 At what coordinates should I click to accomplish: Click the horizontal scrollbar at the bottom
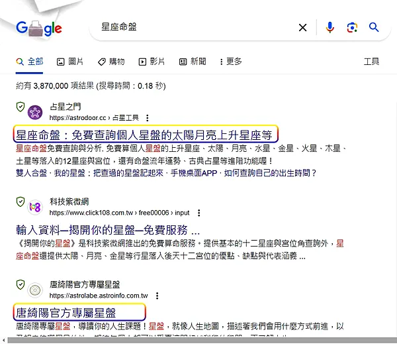tap(202, 340)
